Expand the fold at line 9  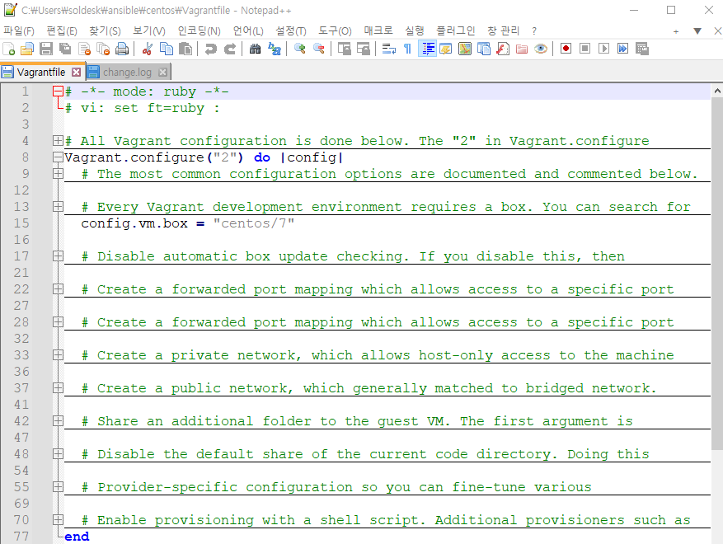[58, 174]
